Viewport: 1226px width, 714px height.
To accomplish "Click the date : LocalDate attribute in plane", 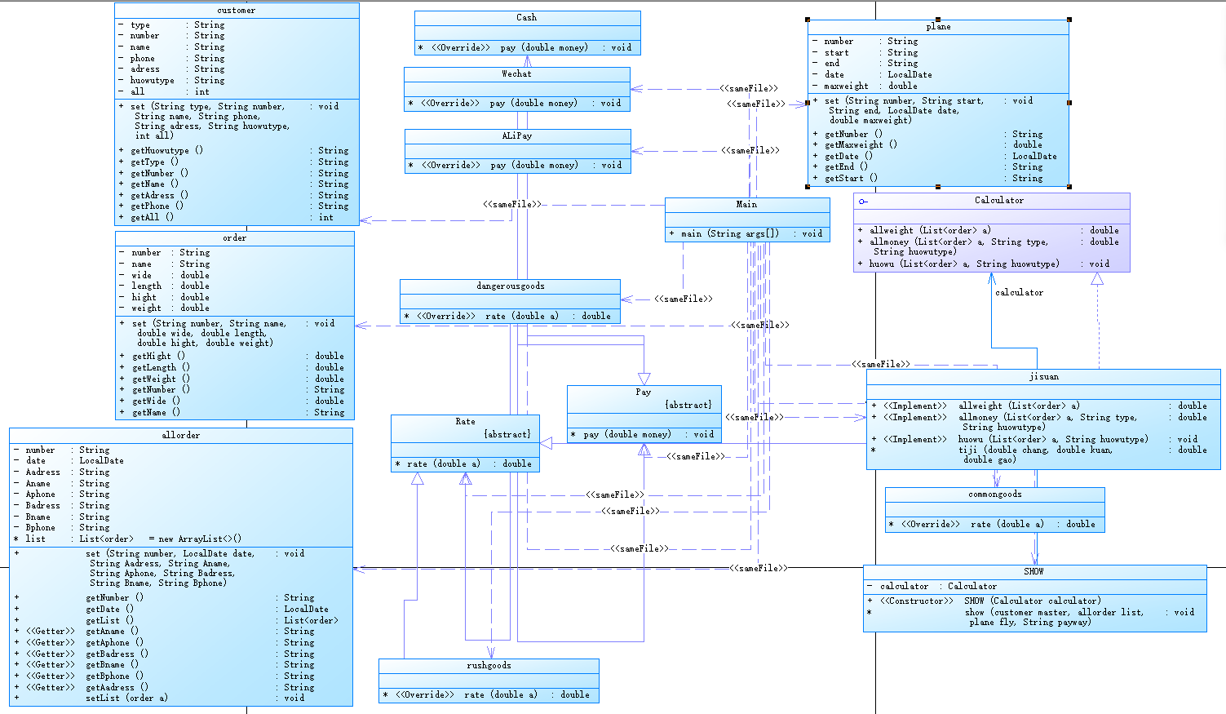I will [x=872, y=74].
